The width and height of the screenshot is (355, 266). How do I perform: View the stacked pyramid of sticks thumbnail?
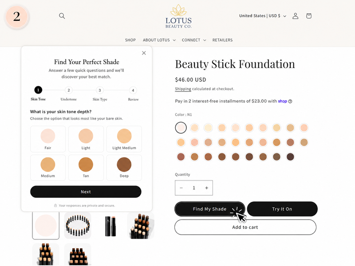click(141, 226)
